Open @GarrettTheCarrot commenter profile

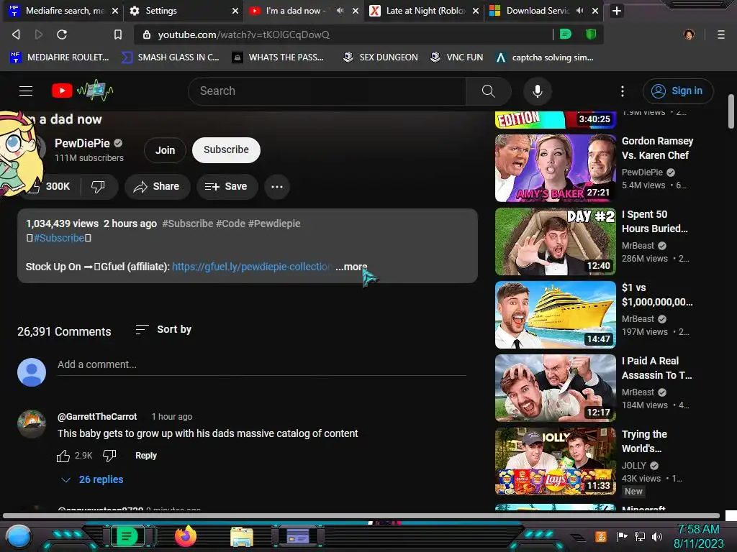[97, 416]
